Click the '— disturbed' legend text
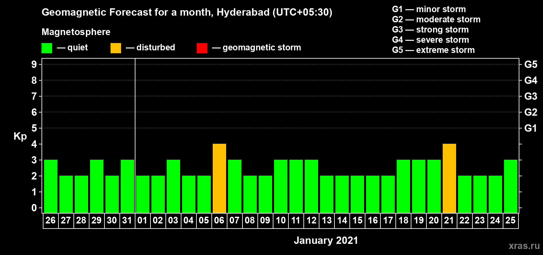The image size is (543, 255). [150, 47]
